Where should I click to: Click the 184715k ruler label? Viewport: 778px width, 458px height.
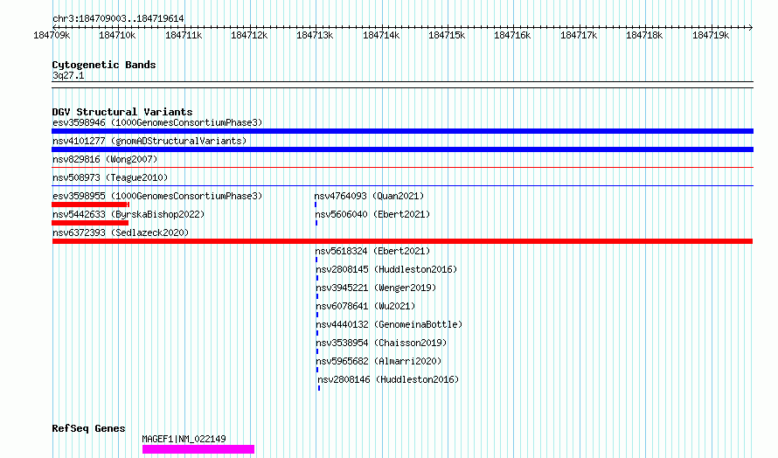[x=447, y=35]
